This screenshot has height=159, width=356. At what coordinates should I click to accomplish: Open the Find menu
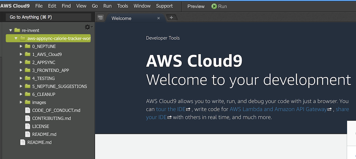66,6
